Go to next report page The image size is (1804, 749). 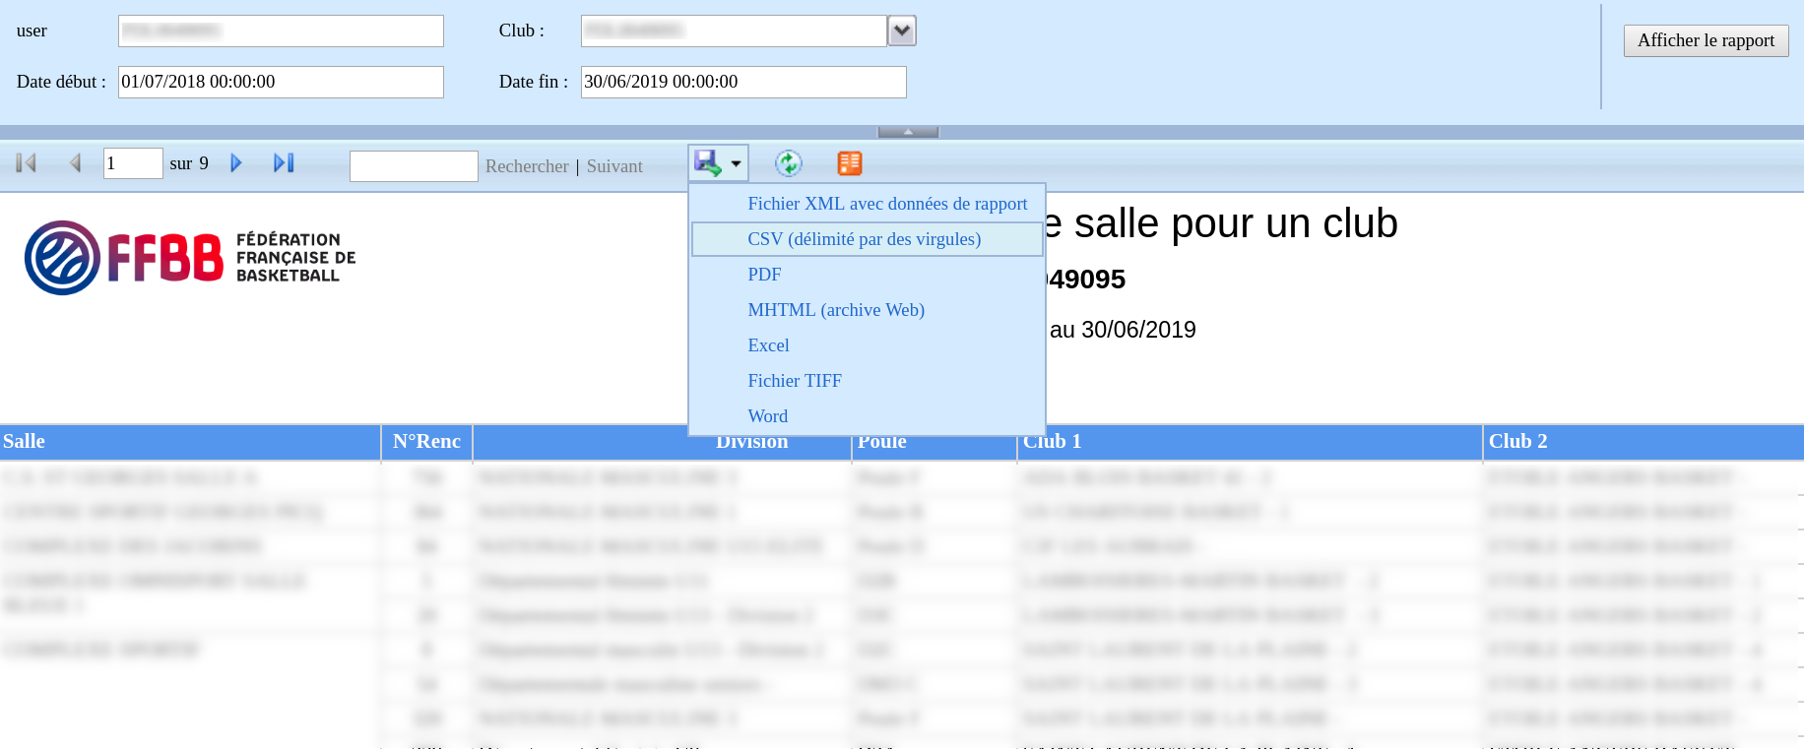pos(235,163)
